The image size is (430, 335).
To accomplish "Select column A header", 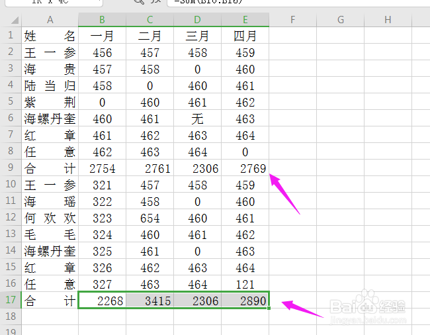I will pyautogui.click(x=50, y=20).
